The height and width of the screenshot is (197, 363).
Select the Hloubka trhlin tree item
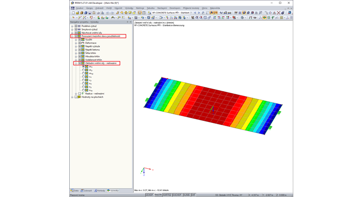pos(92,56)
